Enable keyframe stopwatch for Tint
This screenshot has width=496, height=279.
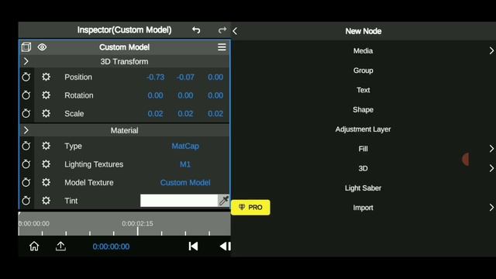(x=26, y=201)
